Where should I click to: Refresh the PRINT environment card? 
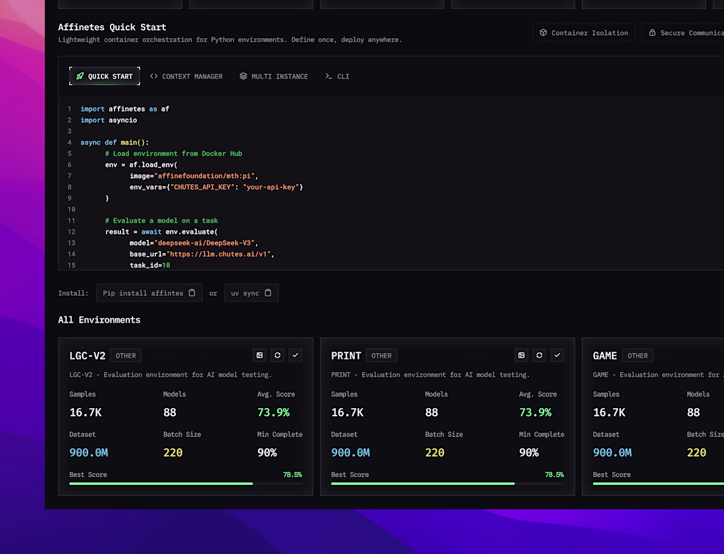click(539, 356)
